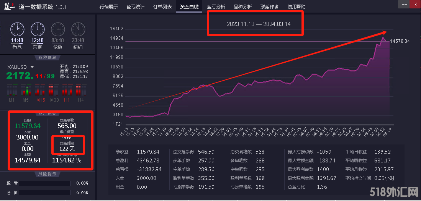Click the New York (纽约) clock icon

(x=78, y=29)
